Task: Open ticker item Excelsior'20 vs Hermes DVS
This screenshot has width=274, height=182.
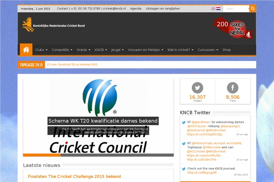Action: pos(72,65)
